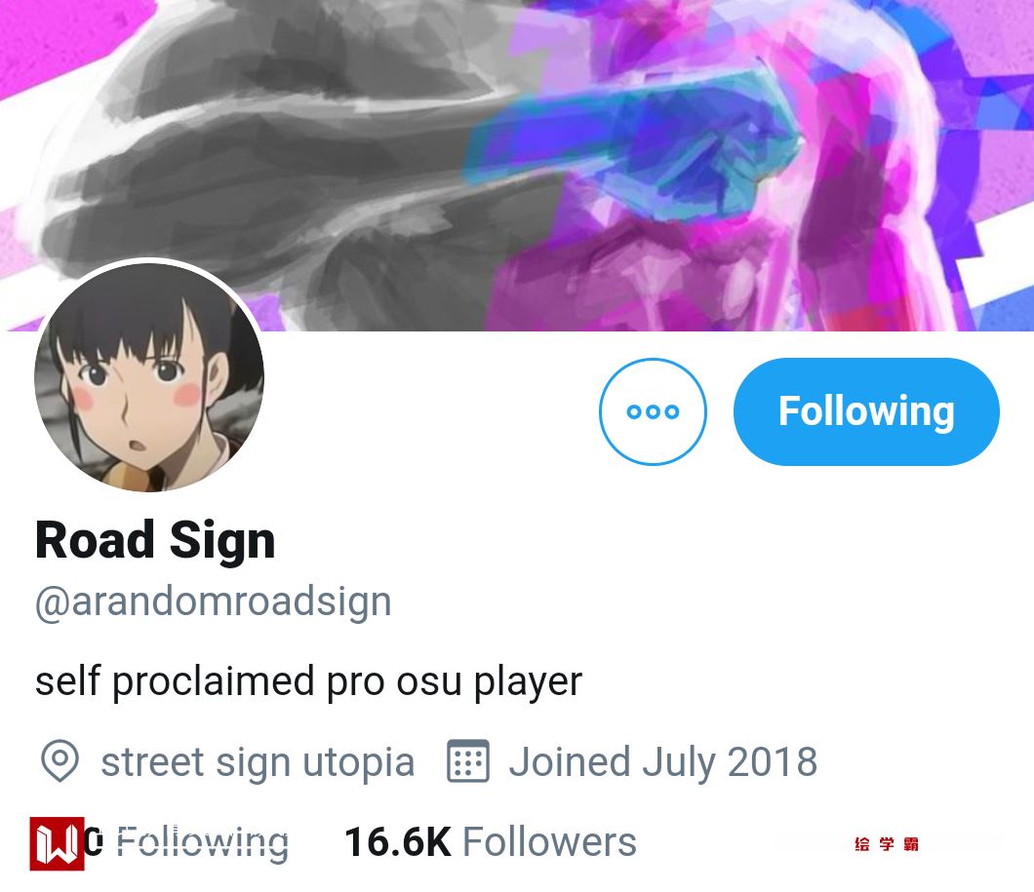Click the Joined July 2018 text
This screenshot has width=1034, height=892.
(662, 762)
